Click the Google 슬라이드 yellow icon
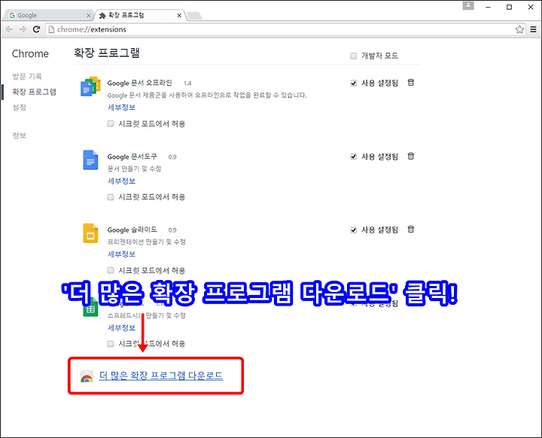The image size is (542, 438). [x=90, y=233]
